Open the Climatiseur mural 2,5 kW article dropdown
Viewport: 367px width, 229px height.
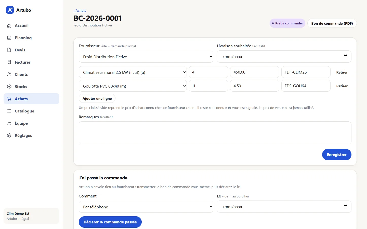tap(133, 72)
